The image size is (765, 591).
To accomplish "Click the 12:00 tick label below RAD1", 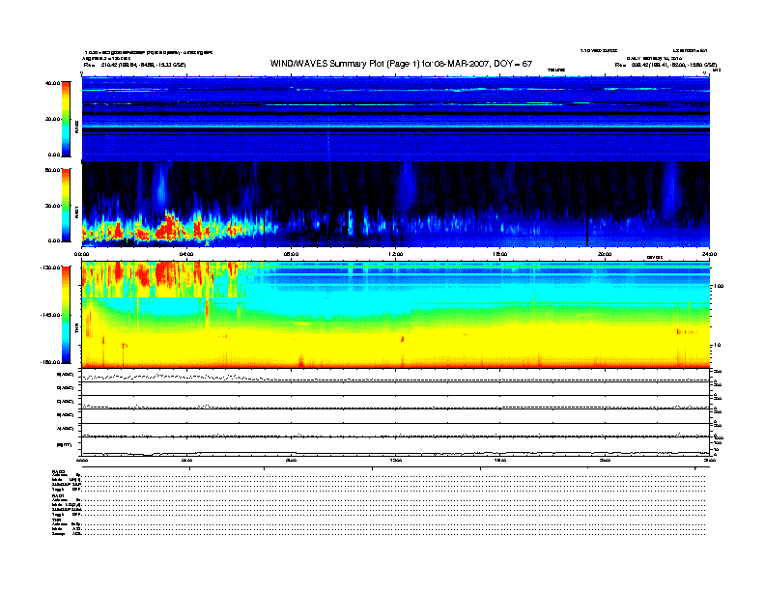I will [396, 254].
